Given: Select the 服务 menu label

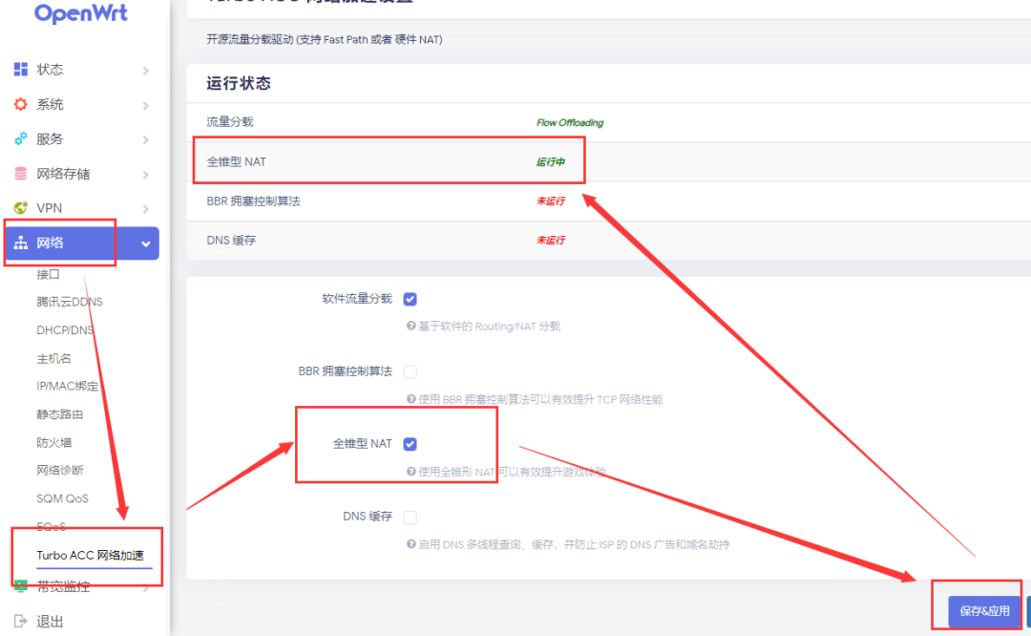Looking at the screenshot, I should click(50, 138).
